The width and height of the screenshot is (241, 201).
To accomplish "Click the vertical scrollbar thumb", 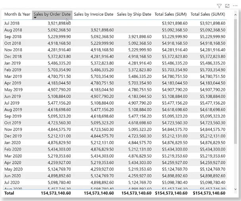I will click(x=235, y=81).
